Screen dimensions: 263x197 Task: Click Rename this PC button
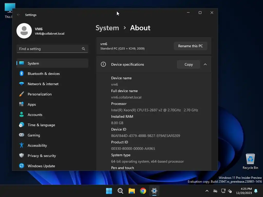point(190,46)
